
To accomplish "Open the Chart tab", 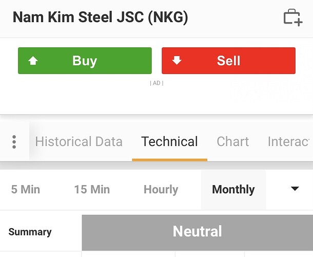I will point(232,142).
